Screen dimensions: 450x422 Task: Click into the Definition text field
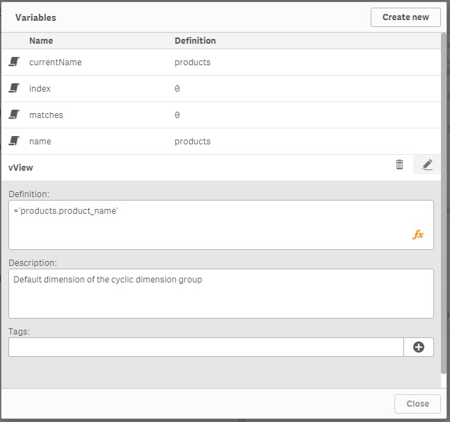point(221,225)
